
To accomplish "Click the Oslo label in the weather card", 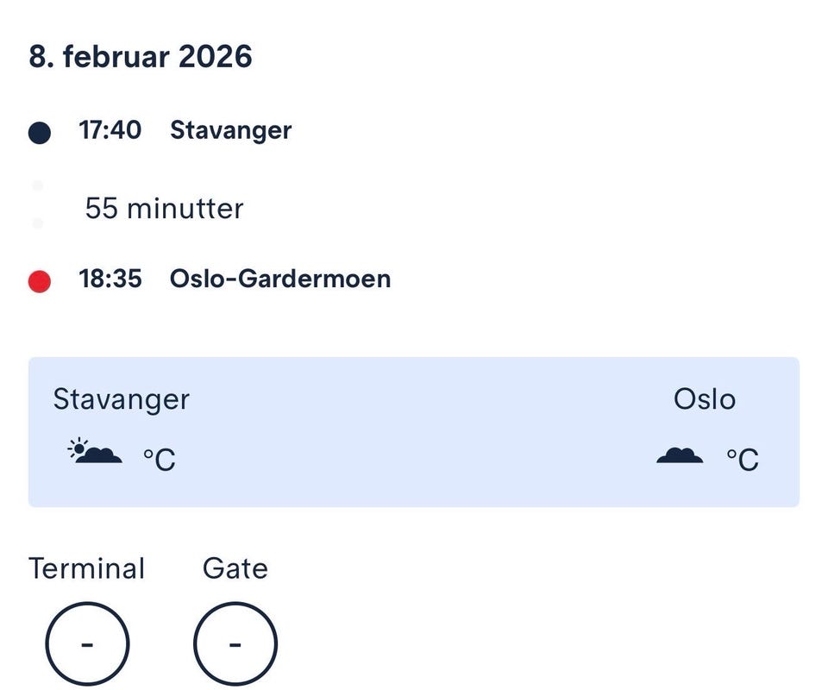I will click(705, 399).
